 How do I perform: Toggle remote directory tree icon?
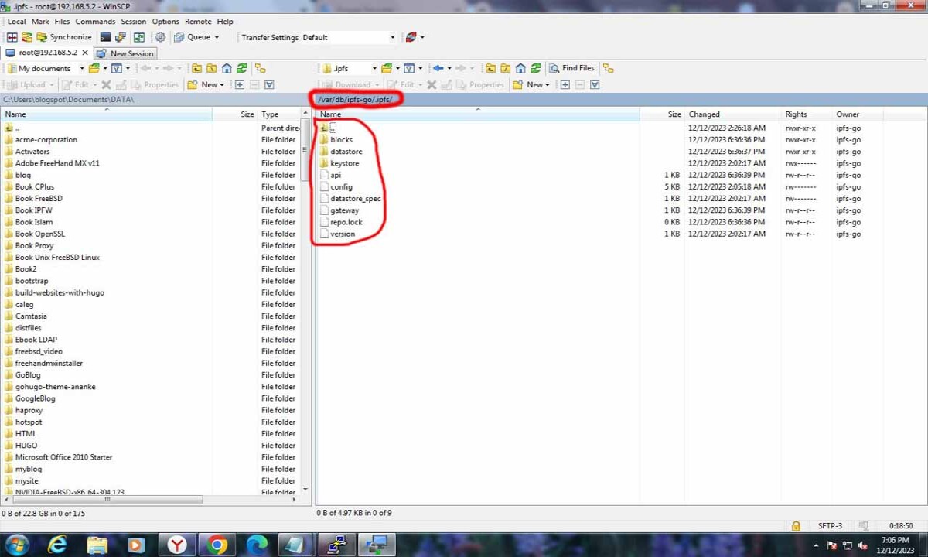click(609, 68)
